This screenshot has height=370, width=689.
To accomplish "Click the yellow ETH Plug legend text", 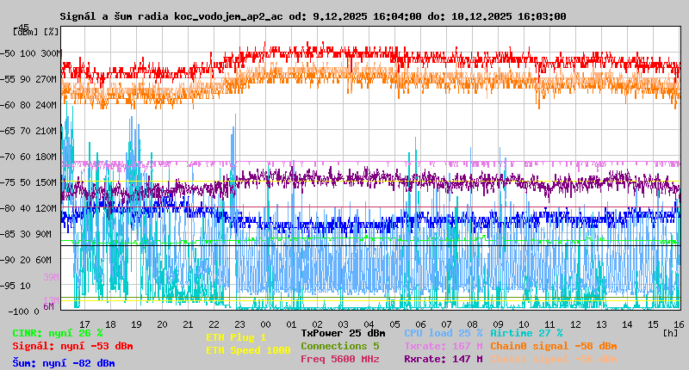I will [x=236, y=337].
